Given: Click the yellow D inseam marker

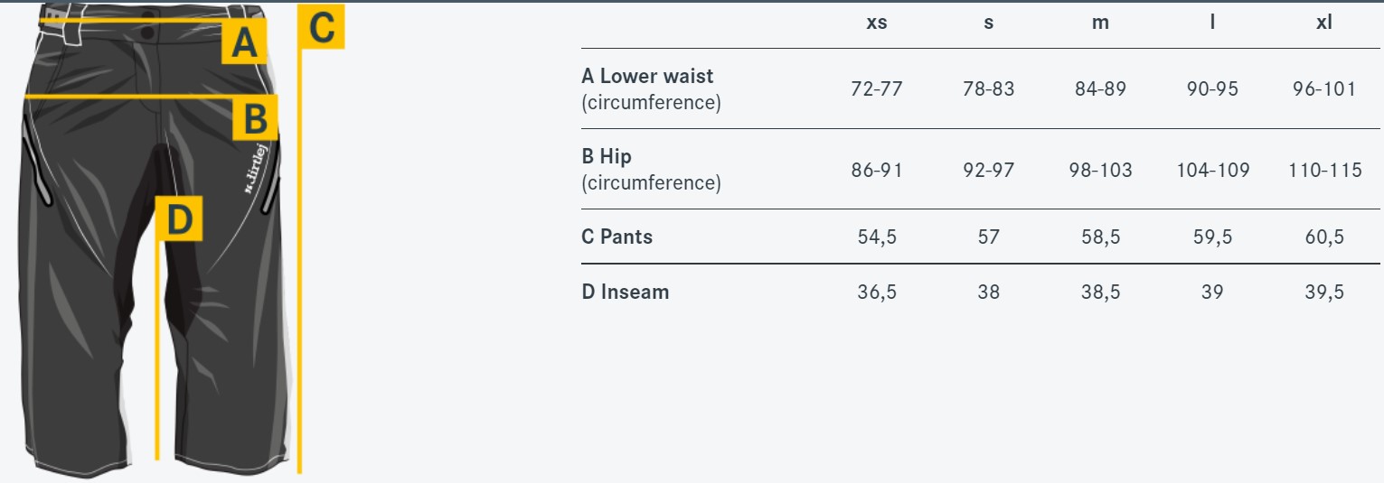Looking at the screenshot, I should coord(179,218).
